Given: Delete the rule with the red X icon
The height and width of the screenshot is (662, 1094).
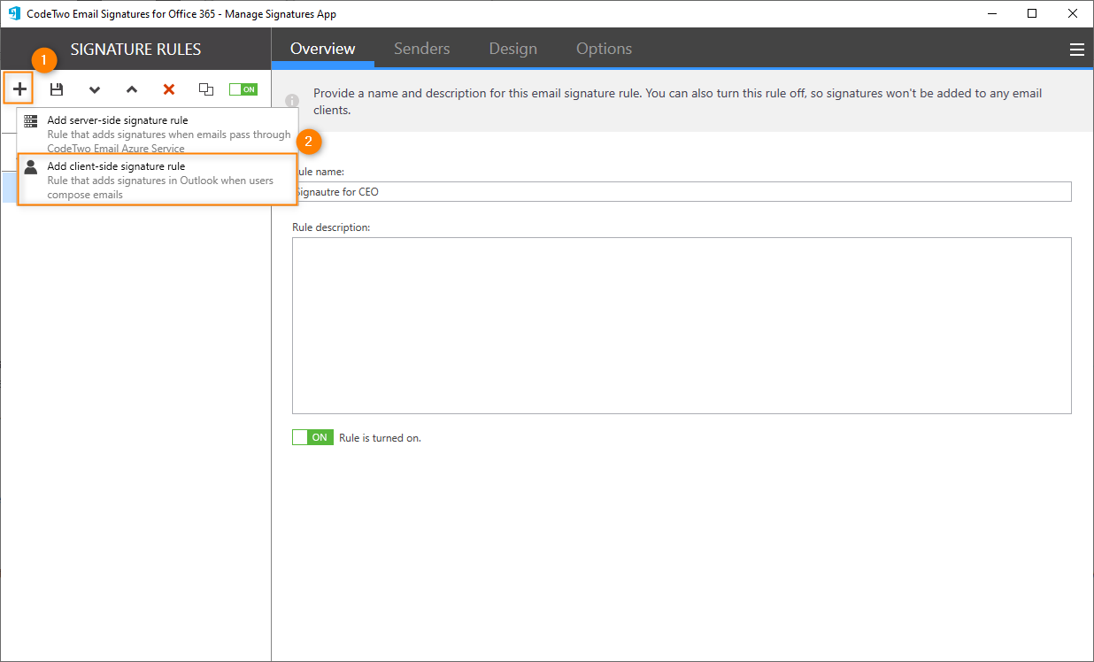Looking at the screenshot, I should pyautogui.click(x=169, y=89).
